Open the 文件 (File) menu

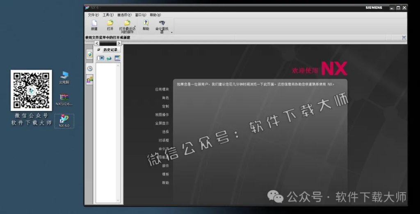point(93,15)
